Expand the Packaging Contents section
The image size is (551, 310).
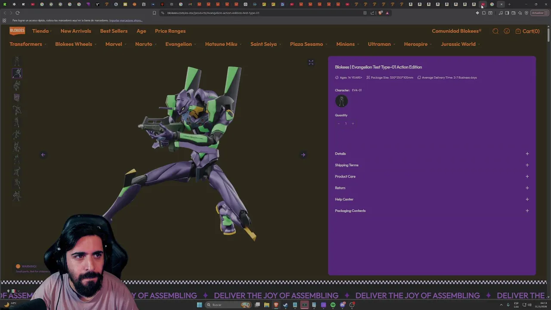432,211
